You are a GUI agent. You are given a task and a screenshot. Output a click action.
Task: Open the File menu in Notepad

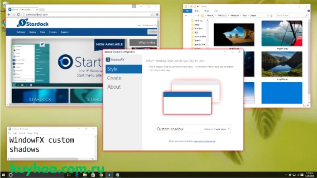tap(10, 133)
